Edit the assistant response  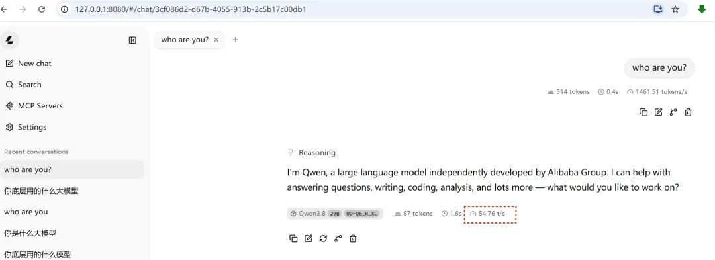point(309,238)
